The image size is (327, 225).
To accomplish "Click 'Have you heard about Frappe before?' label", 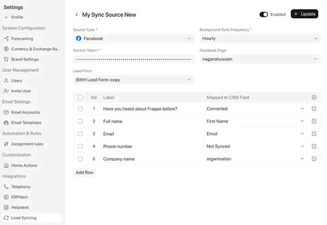I will tap(140, 109).
